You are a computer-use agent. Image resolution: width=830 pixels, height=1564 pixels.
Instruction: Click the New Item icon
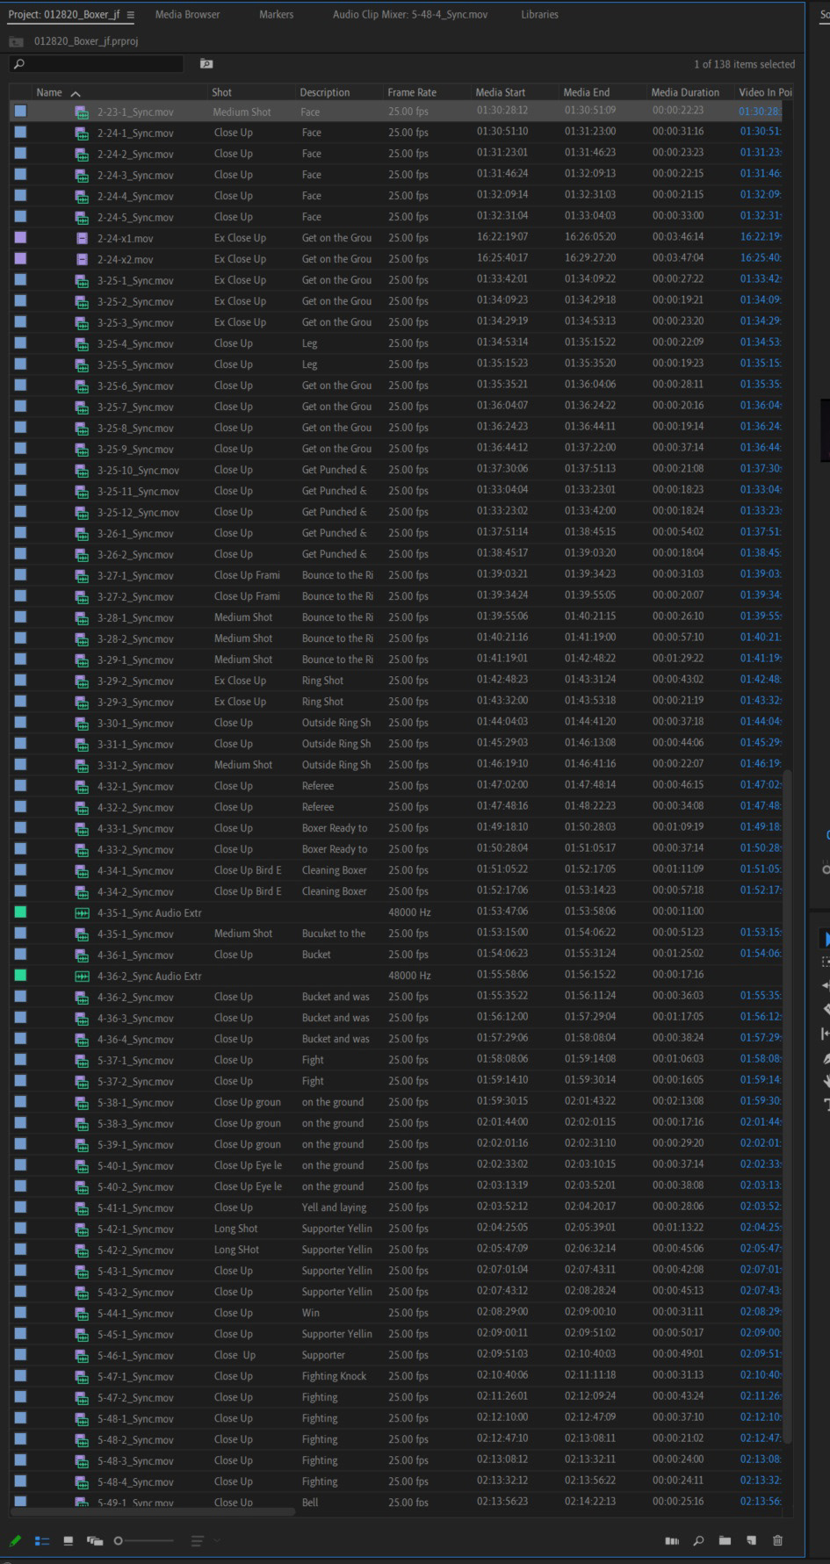point(751,1540)
